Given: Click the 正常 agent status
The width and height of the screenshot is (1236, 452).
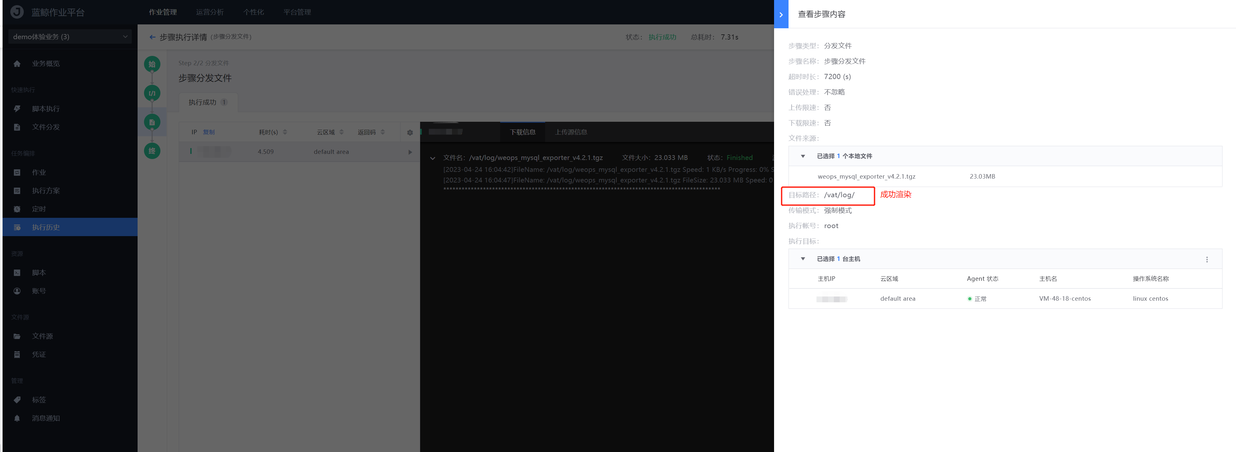Looking at the screenshot, I should point(977,299).
